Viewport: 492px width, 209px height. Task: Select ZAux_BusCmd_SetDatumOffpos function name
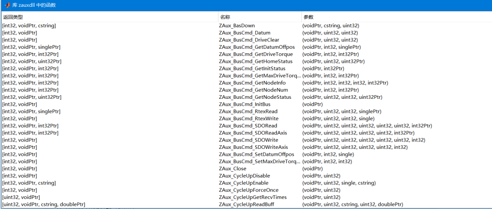[256, 154]
